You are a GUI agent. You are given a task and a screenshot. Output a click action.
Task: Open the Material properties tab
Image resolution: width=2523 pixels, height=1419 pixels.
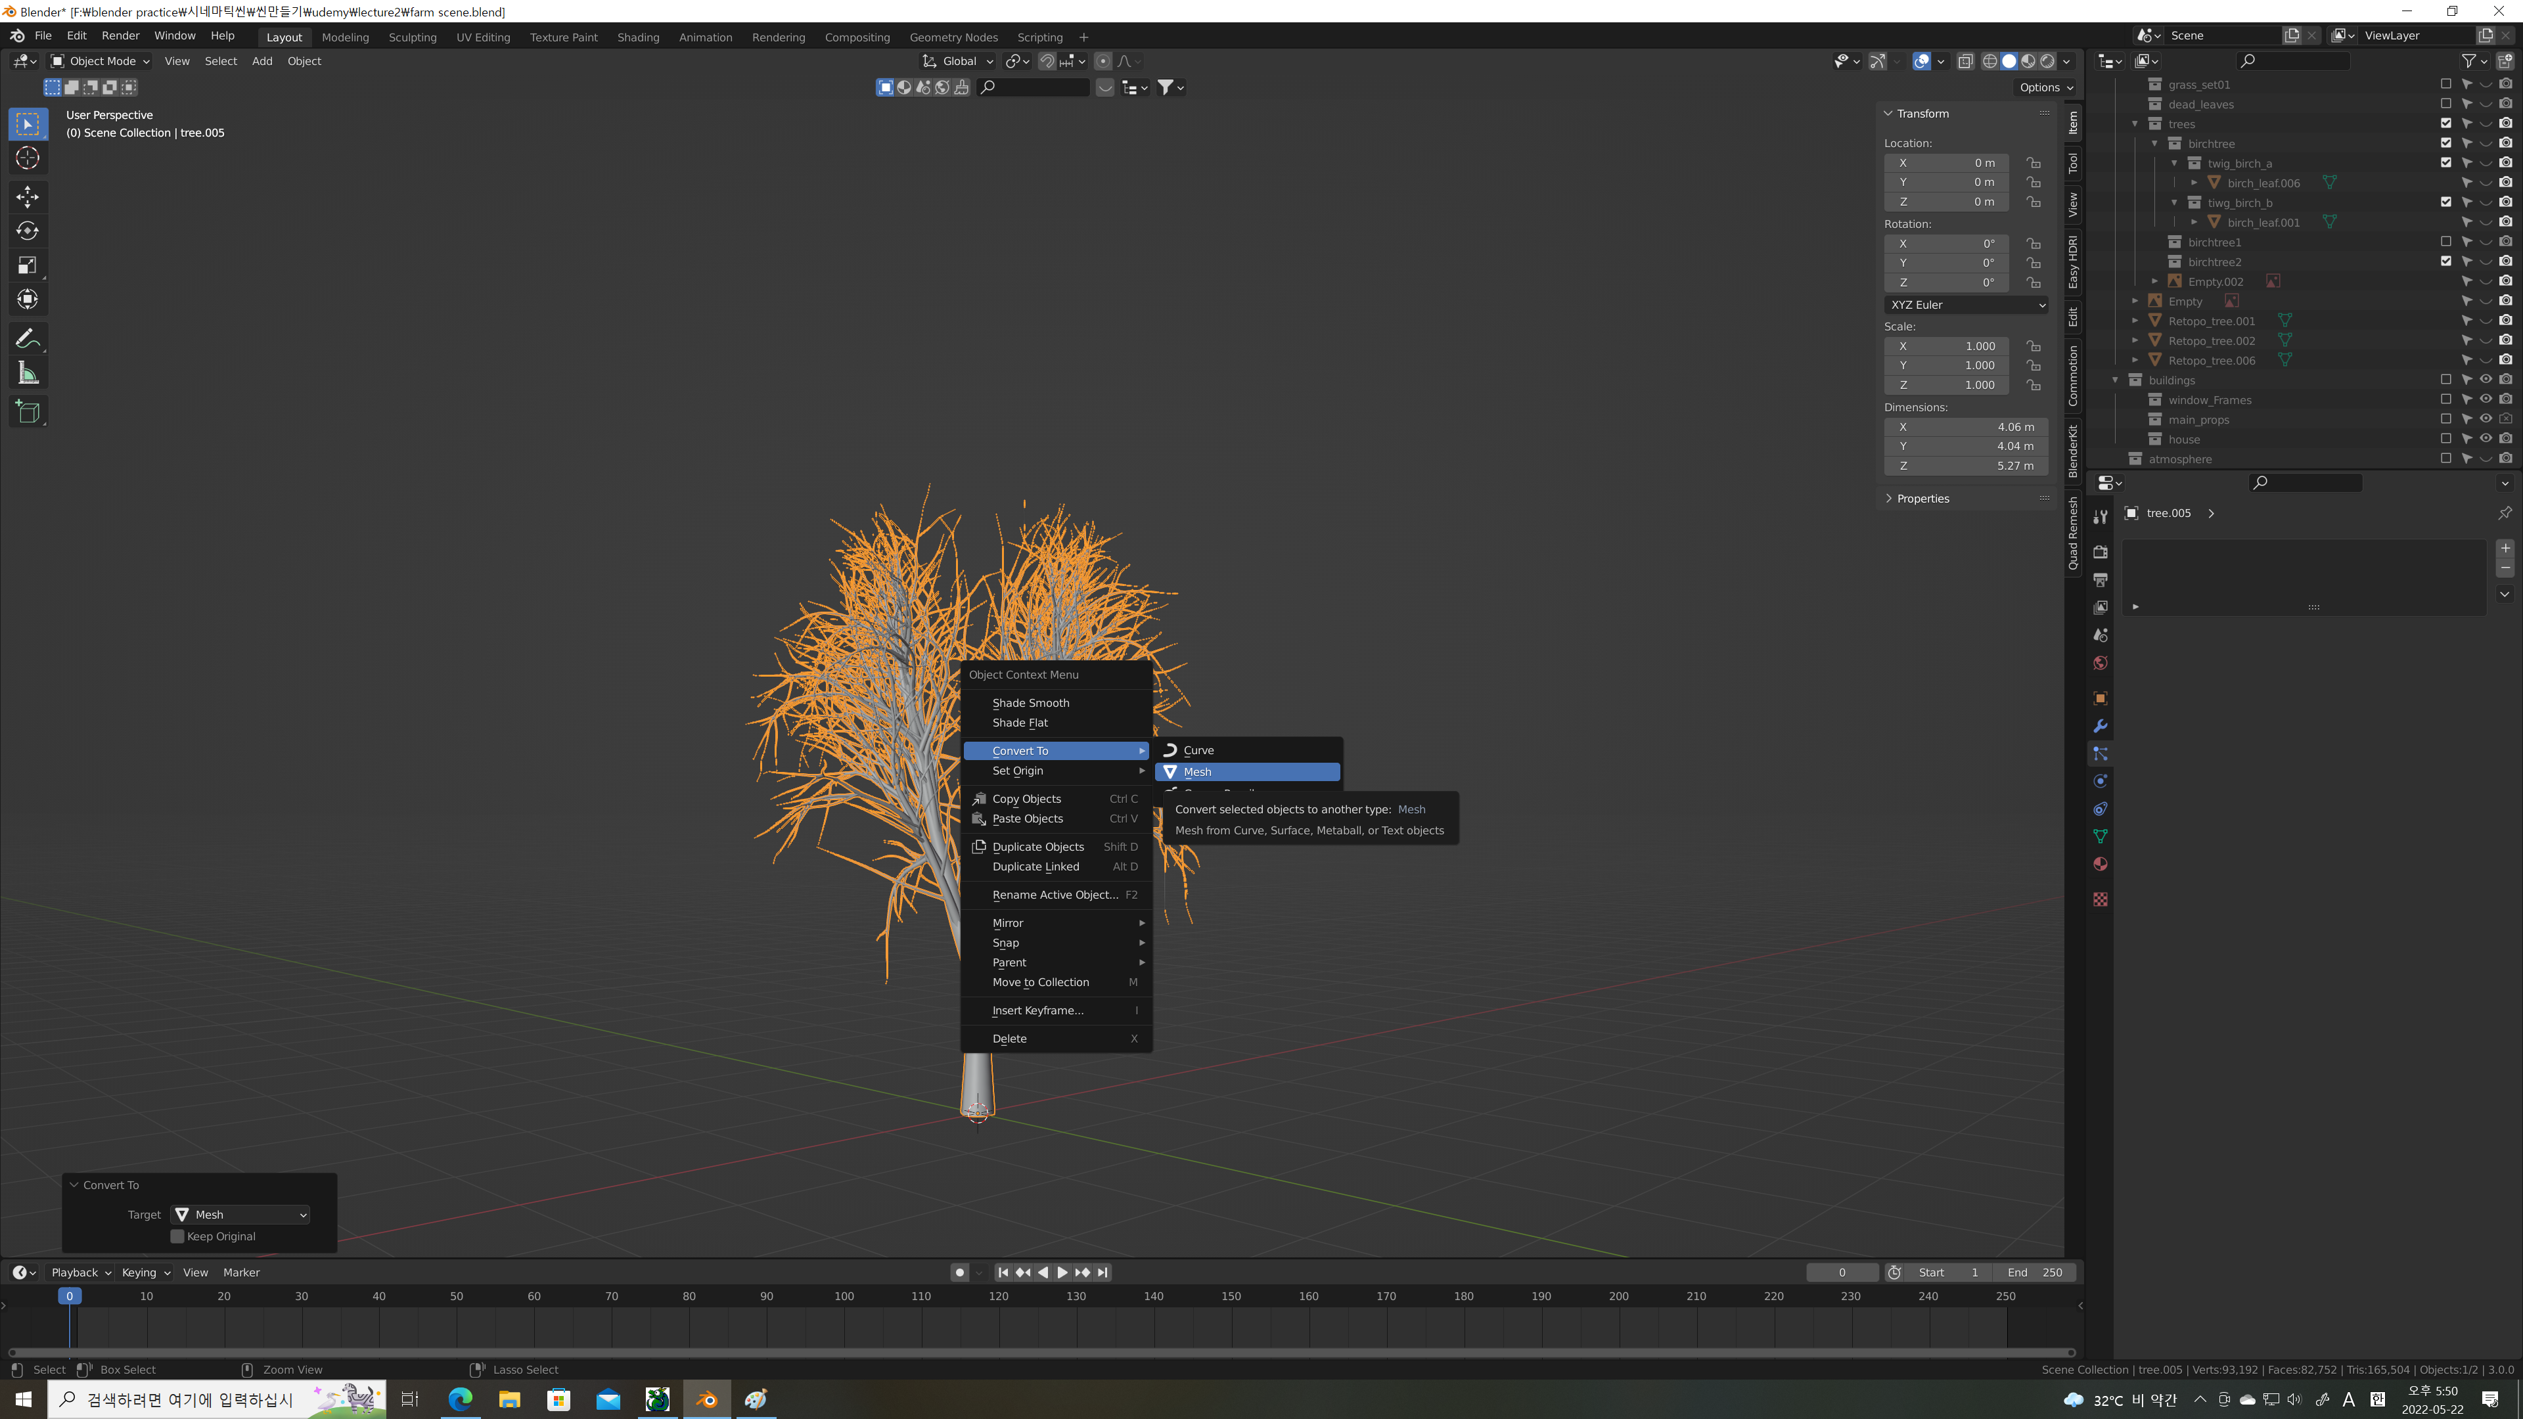(x=2100, y=864)
